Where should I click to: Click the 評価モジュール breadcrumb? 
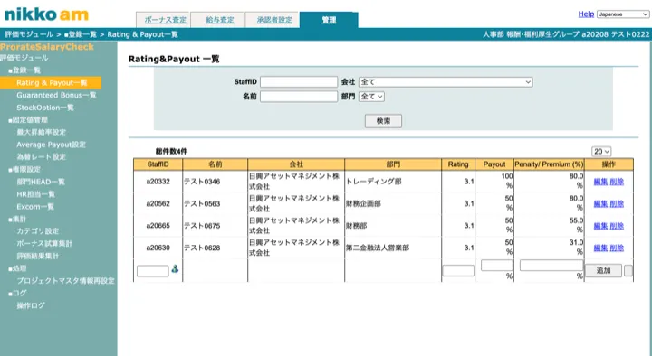[x=29, y=34]
